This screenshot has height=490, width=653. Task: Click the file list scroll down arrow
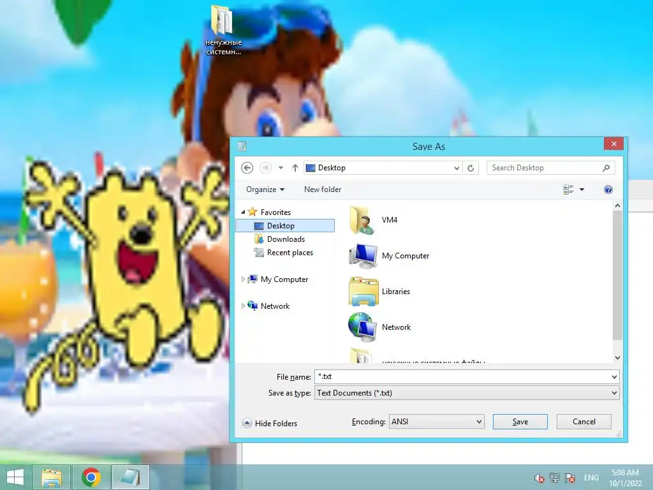(617, 358)
